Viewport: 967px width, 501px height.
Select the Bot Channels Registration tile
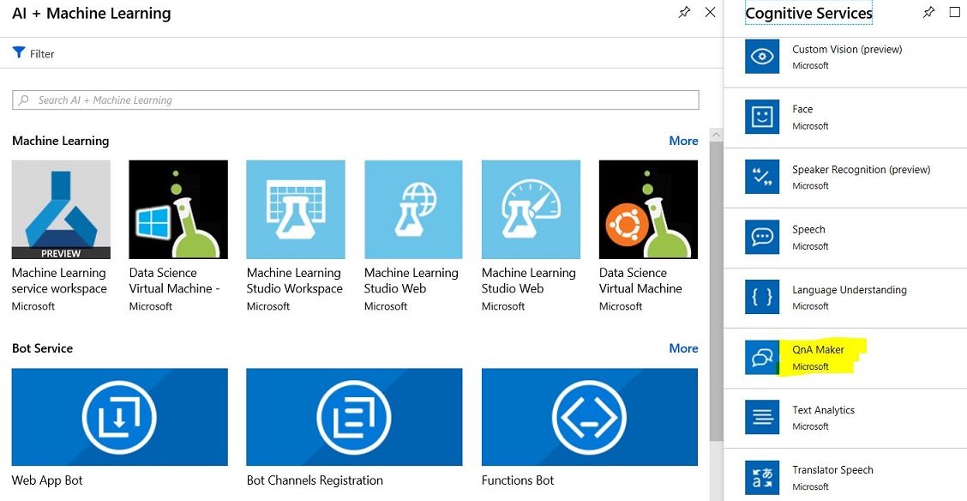[x=354, y=417]
